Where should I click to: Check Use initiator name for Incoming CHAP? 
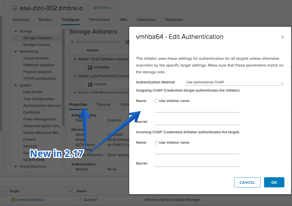click(x=156, y=143)
